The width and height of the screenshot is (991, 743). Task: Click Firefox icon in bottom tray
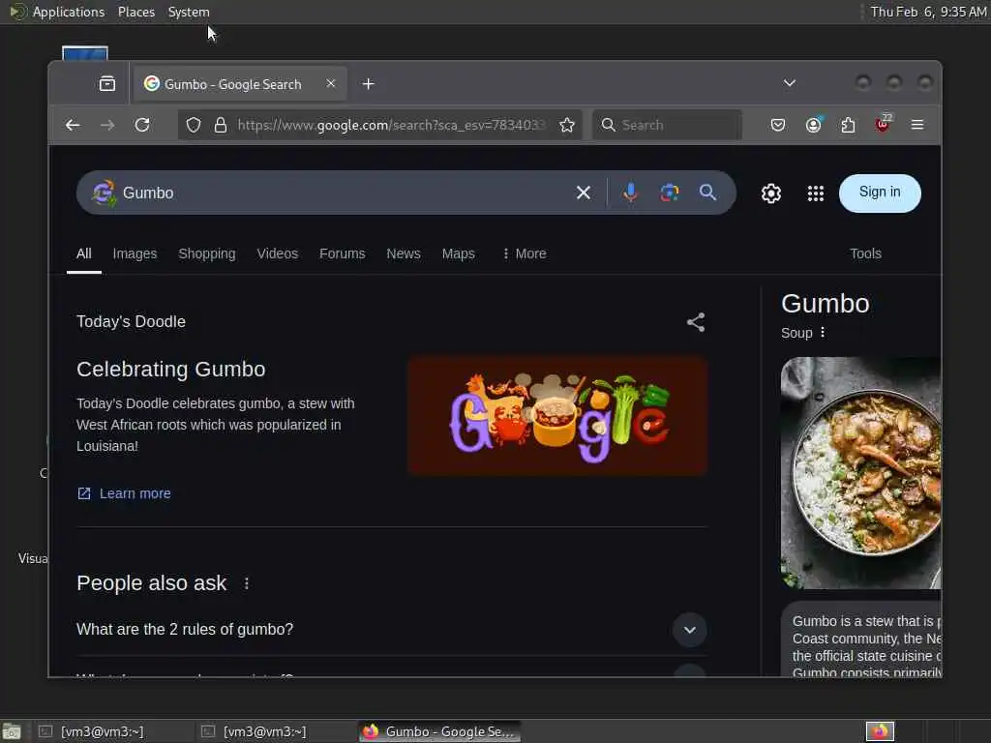(x=880, y=731)
